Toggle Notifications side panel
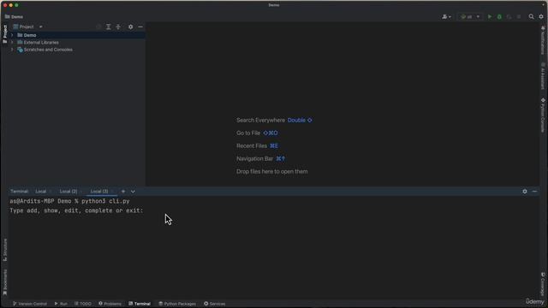The image size is (548, 308). coord(543,40)
